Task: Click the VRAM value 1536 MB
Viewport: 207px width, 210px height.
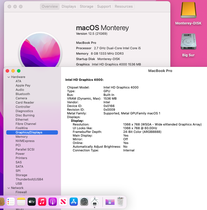Action: 110,98
